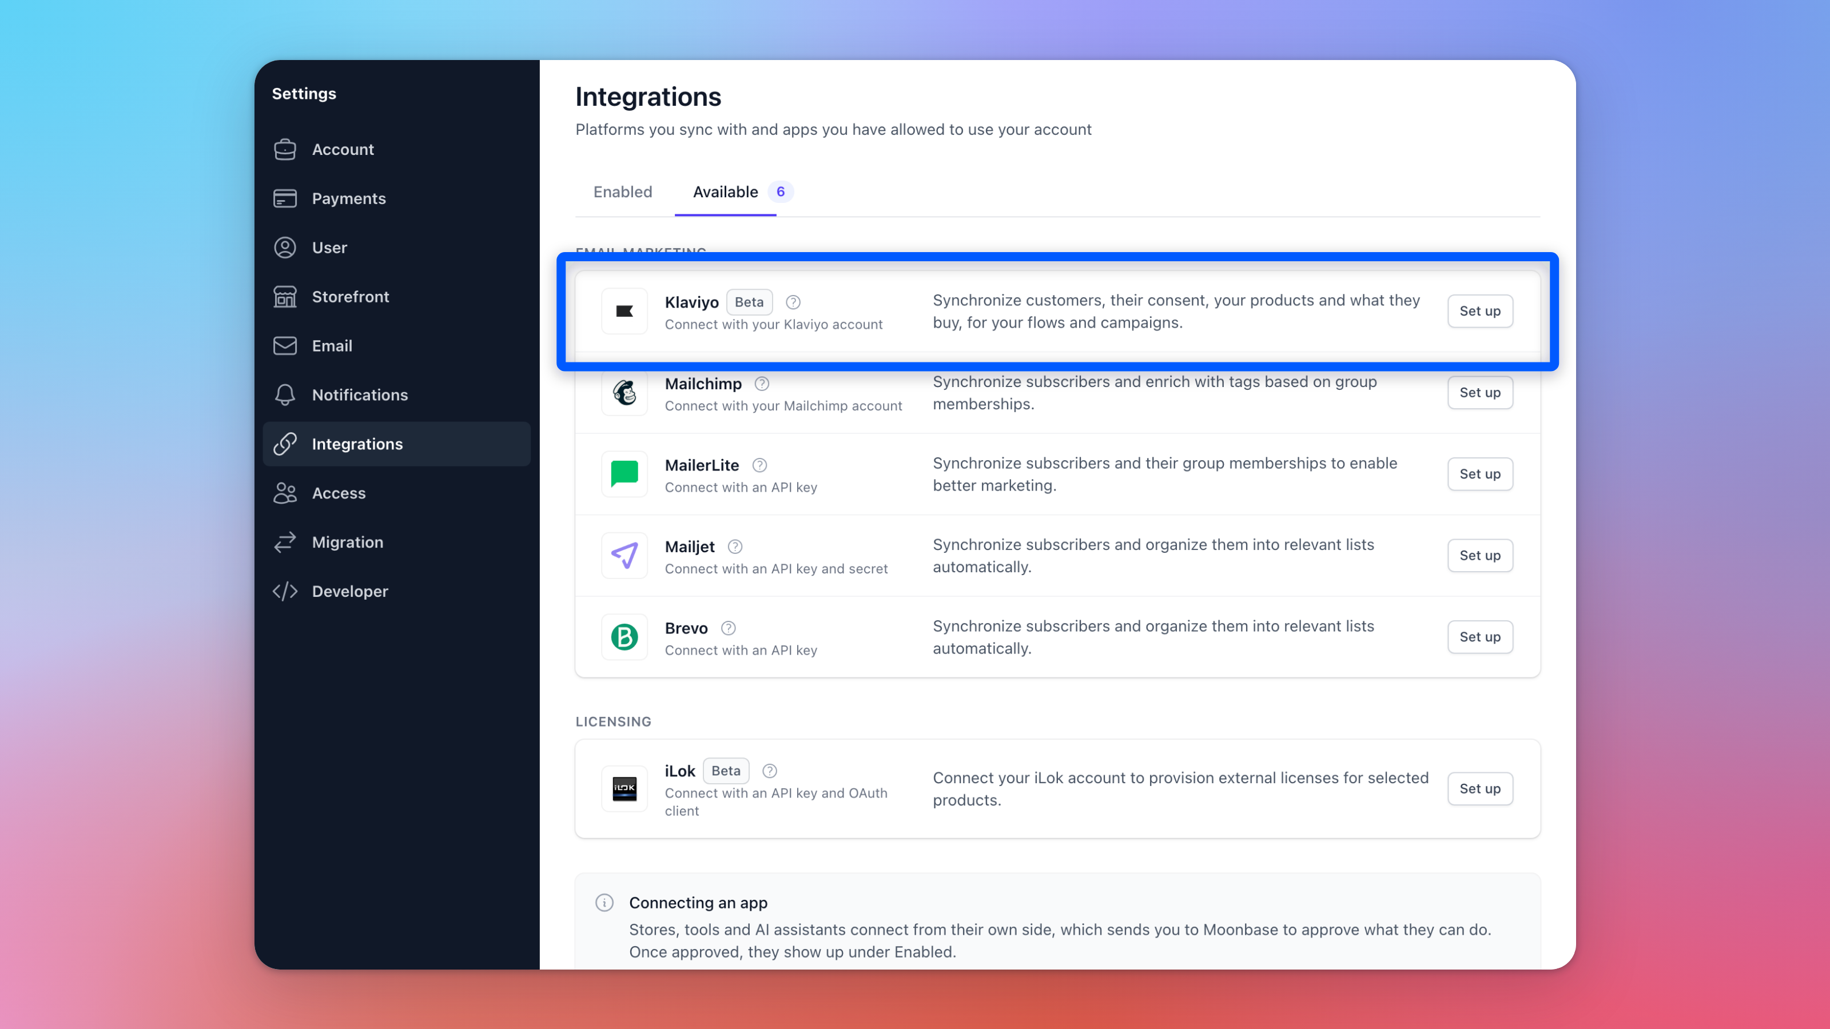Click the Klaviyo flag logo
The width and height of the screenshot is (1830, 1029).
pos(624,311)
